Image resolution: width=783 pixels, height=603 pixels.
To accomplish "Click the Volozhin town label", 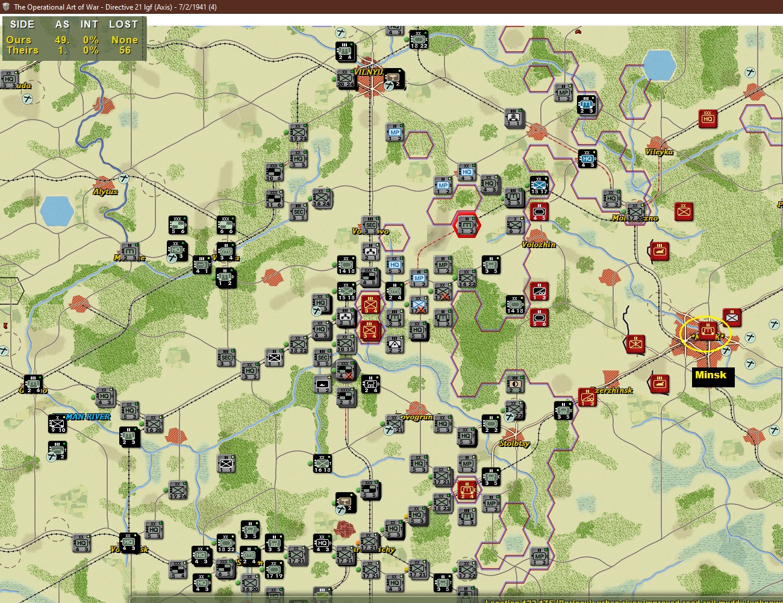I will [x=539, y=245].
